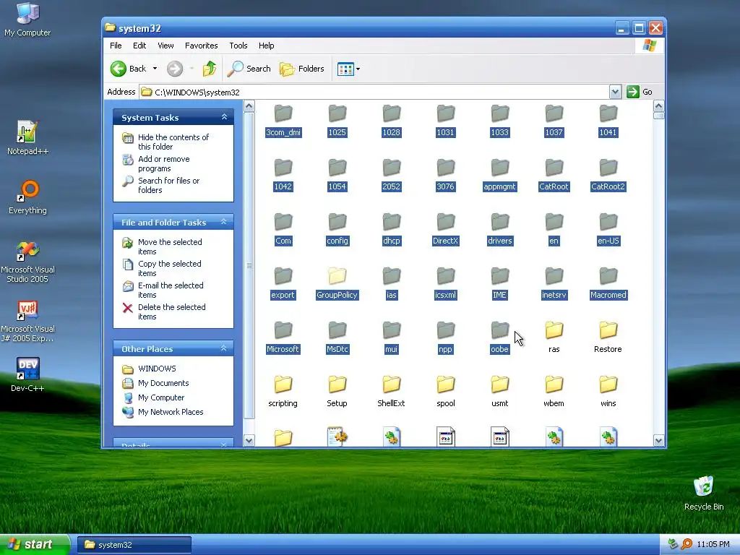Select the oobe folder
The width and height of the screenshot is (740, 555).
[500, 338]
